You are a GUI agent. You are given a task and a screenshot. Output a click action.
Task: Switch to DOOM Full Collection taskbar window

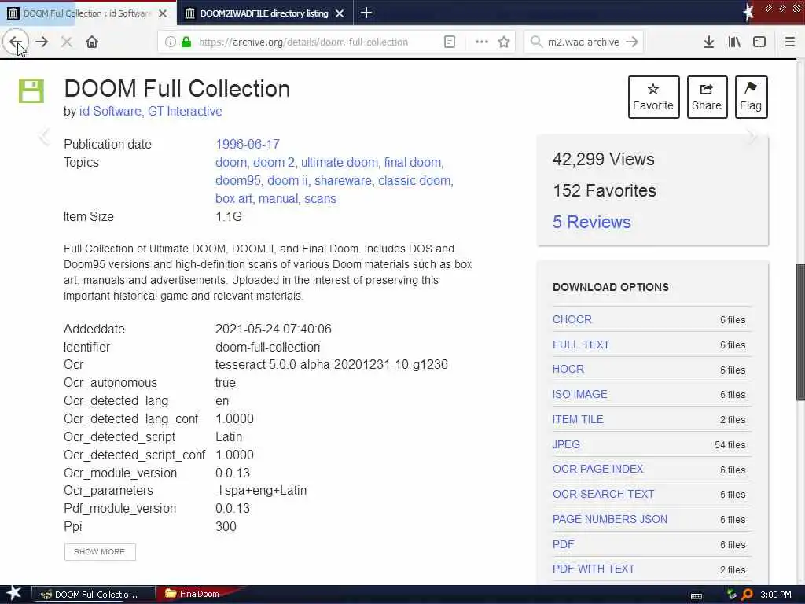point(94,595)
